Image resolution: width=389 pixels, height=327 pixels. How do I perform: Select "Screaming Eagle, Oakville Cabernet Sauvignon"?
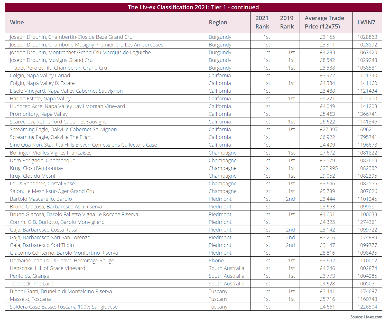coord(63,129)
